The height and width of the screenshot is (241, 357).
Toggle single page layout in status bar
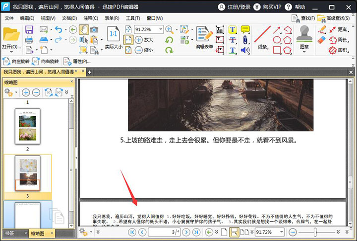point(225,232)
